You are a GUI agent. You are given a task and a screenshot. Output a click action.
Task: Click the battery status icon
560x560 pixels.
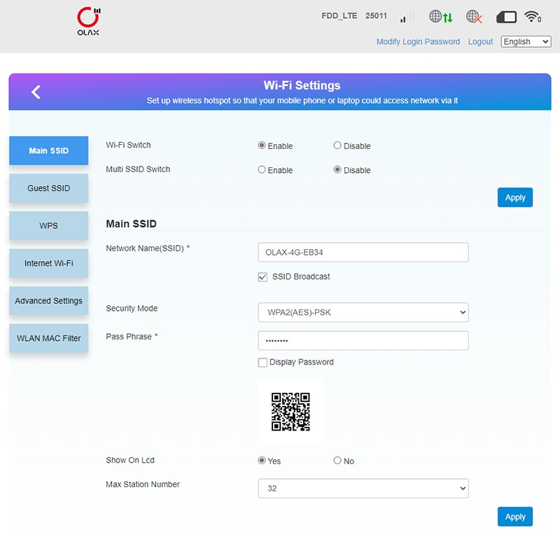506,17
